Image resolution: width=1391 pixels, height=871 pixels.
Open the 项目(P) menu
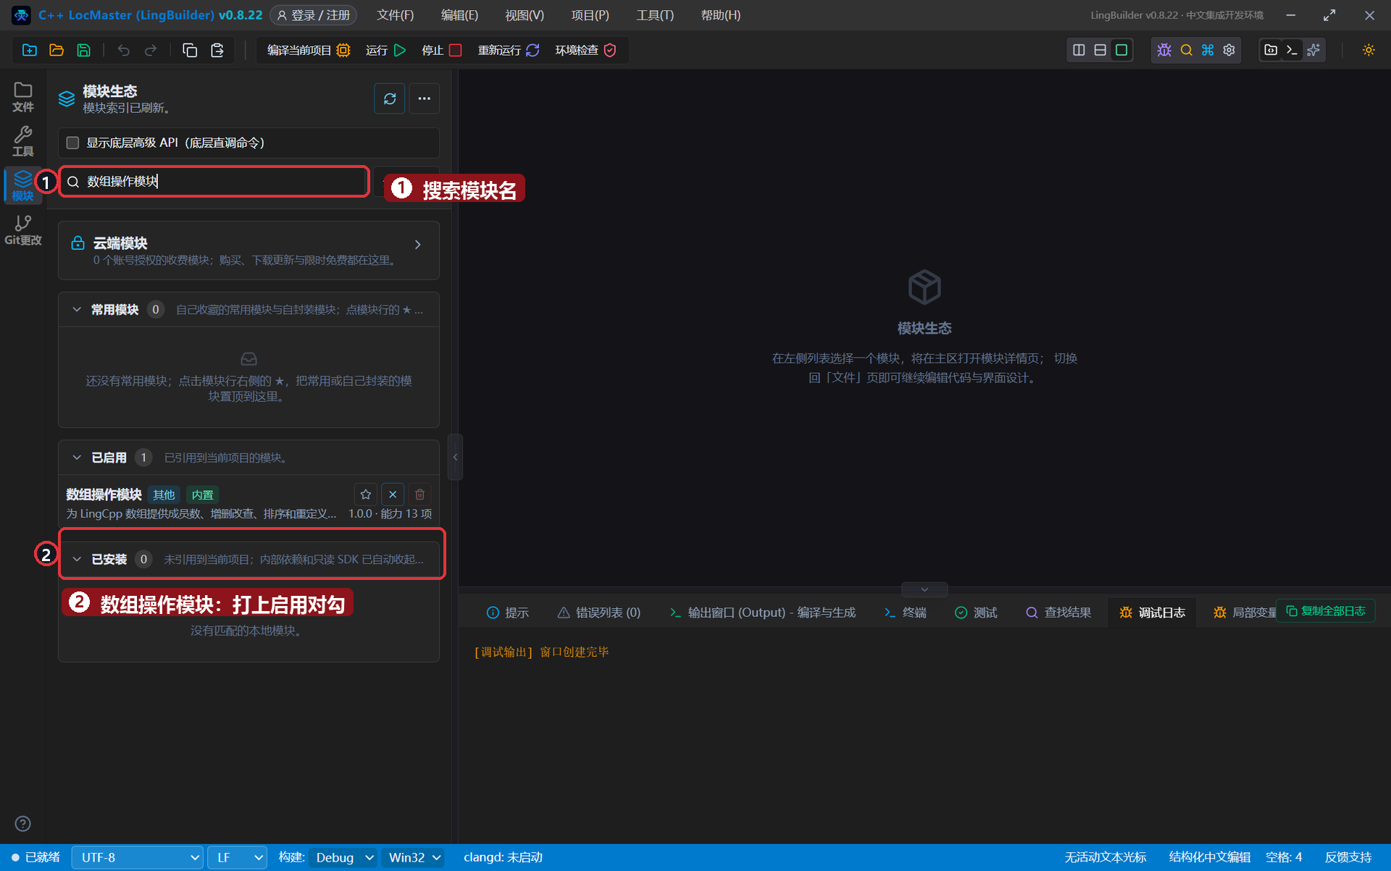(590, 15)
